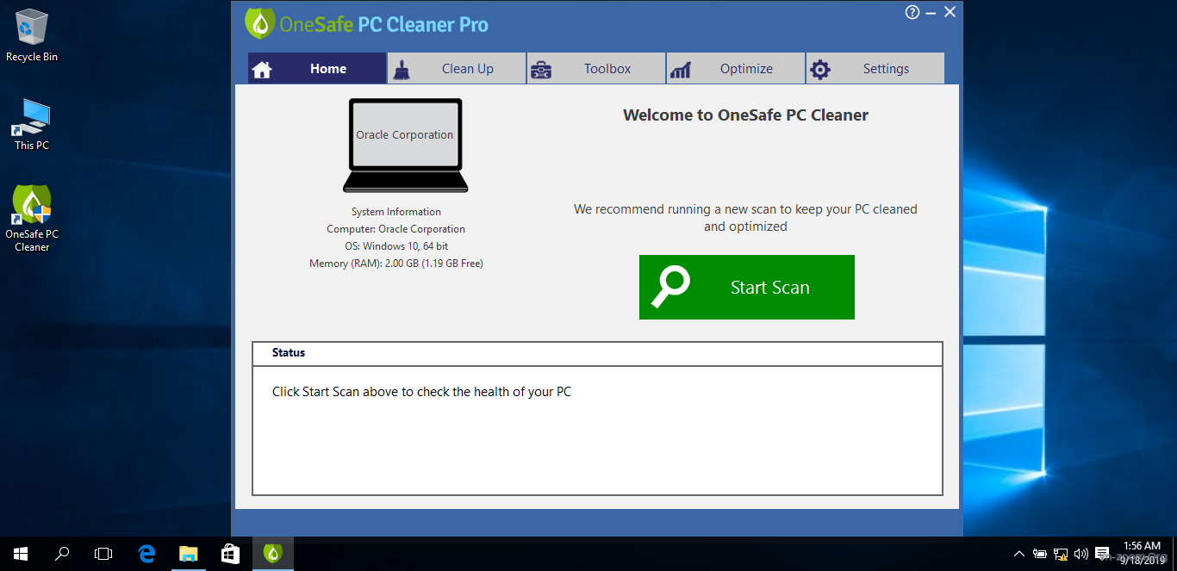Select the This PC desktop icon

pyautogui.click(x=32, y=125)
